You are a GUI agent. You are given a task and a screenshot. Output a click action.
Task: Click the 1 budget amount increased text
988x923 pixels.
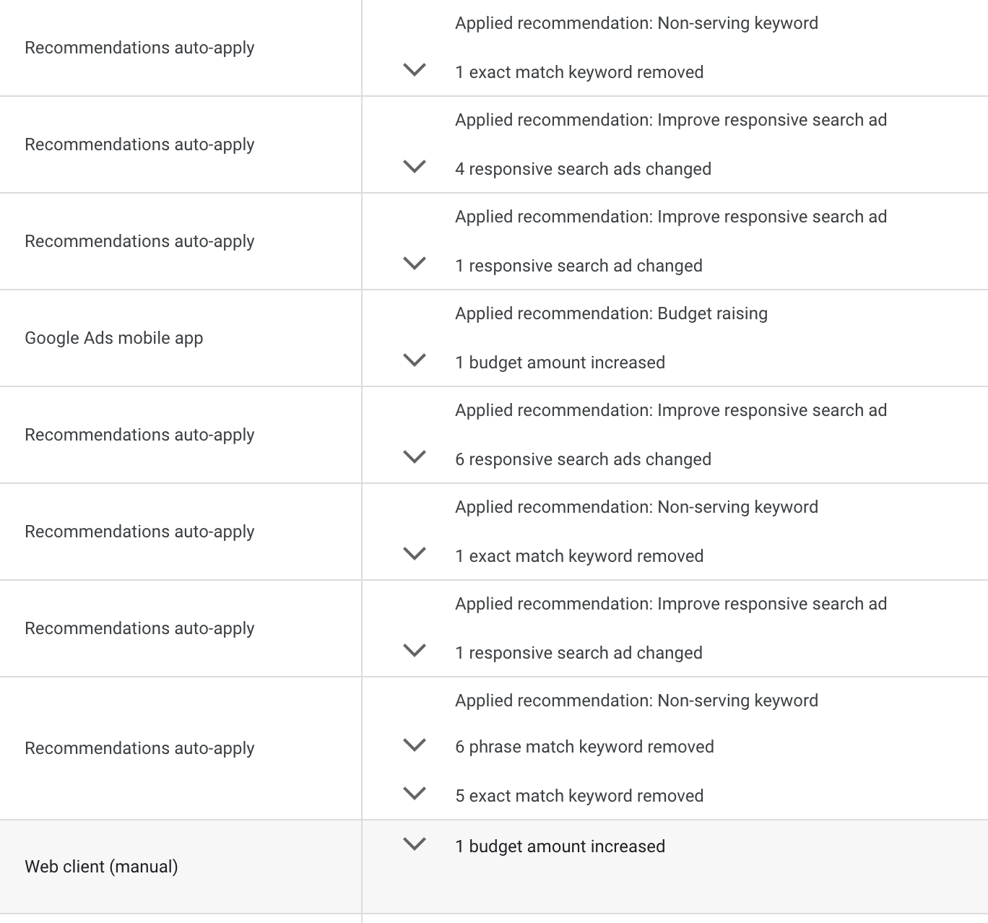point(559,362)
